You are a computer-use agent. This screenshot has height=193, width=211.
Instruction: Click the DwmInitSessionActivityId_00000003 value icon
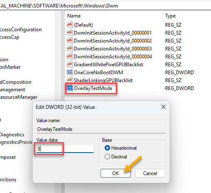click(70, 48)
